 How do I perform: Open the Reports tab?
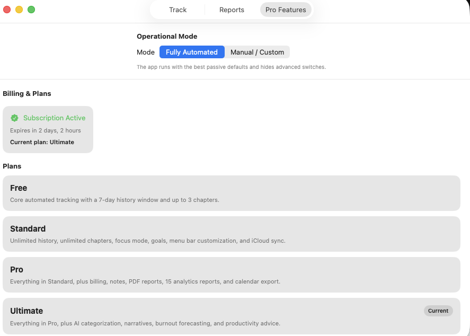pos(232,10)
